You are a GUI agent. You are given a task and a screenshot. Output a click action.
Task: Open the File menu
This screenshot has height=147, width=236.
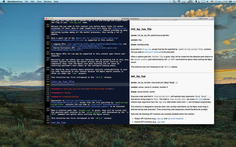coord(27,1)
